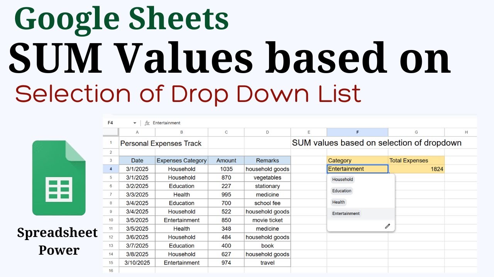Click the select-all corner box
Screen dimensions: 494x277
(x=111, y=132)
